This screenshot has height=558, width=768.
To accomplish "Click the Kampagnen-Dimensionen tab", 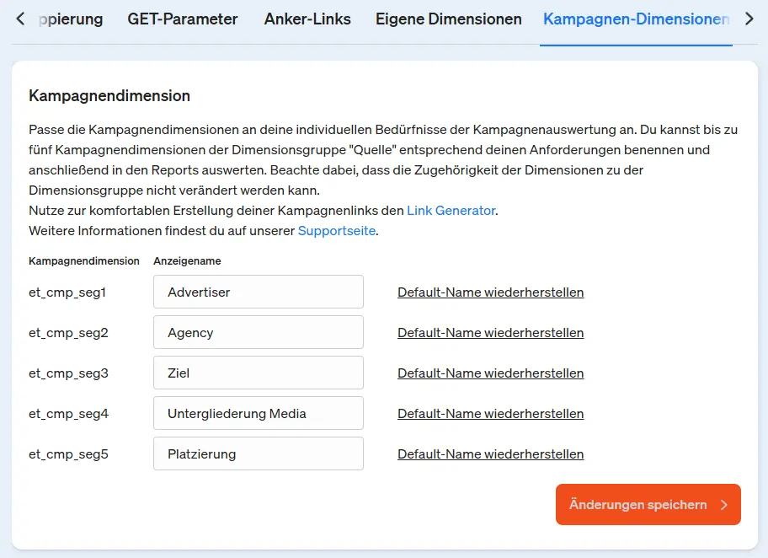I will coord(636,19).
